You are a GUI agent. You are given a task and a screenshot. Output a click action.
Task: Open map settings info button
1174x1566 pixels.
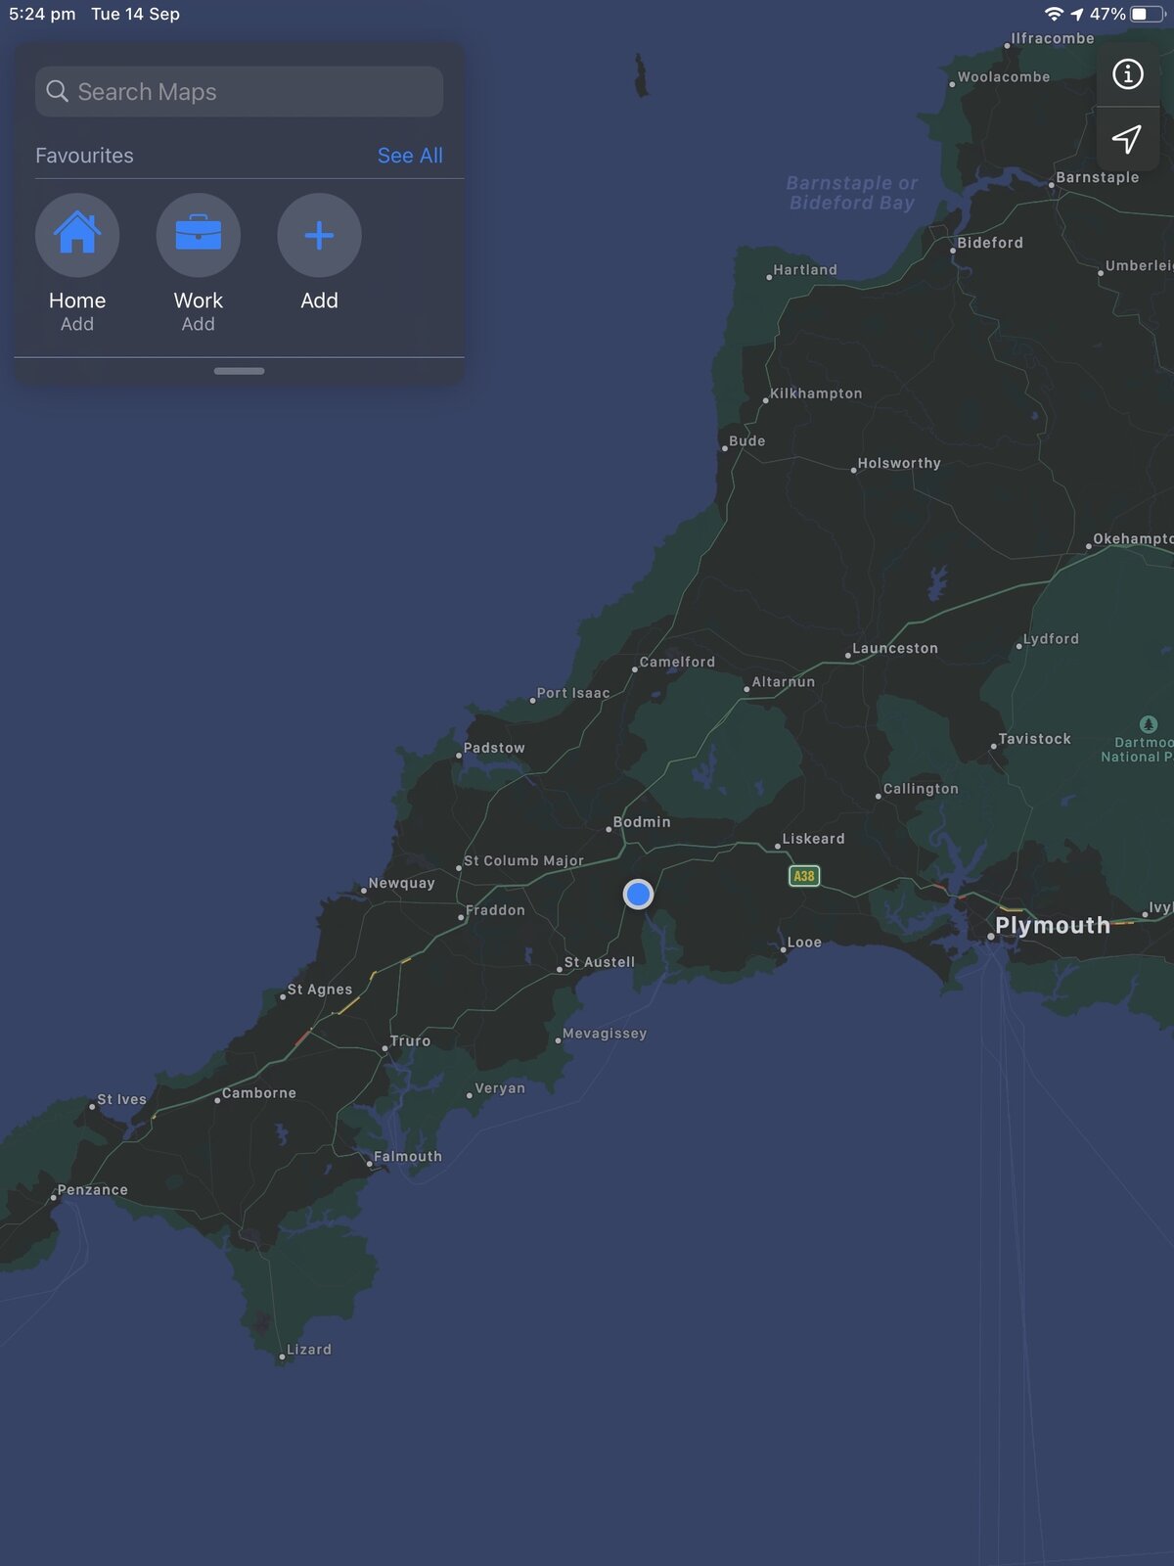[x=1127, y=74]
